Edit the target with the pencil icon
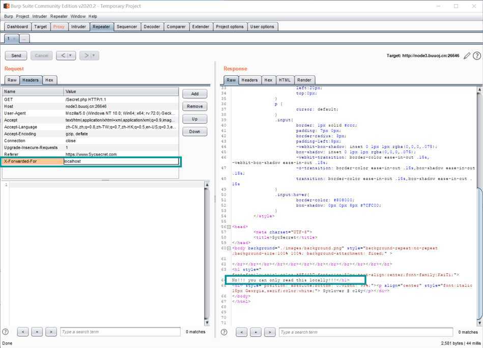Viewport: 483px width, 348px height. click(467, 56)
